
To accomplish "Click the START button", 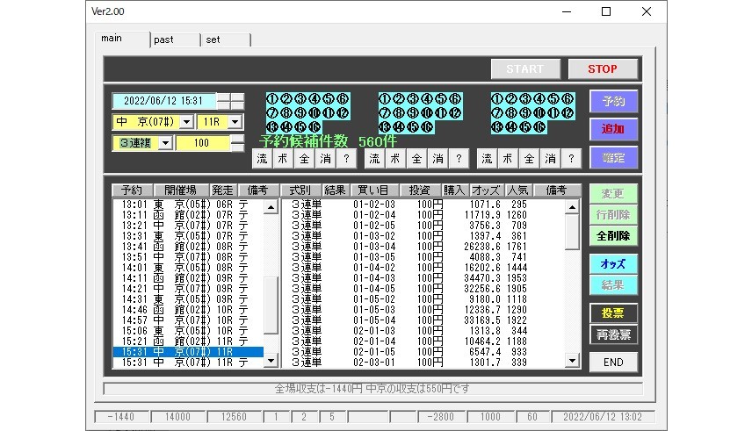I will point(525,69).
